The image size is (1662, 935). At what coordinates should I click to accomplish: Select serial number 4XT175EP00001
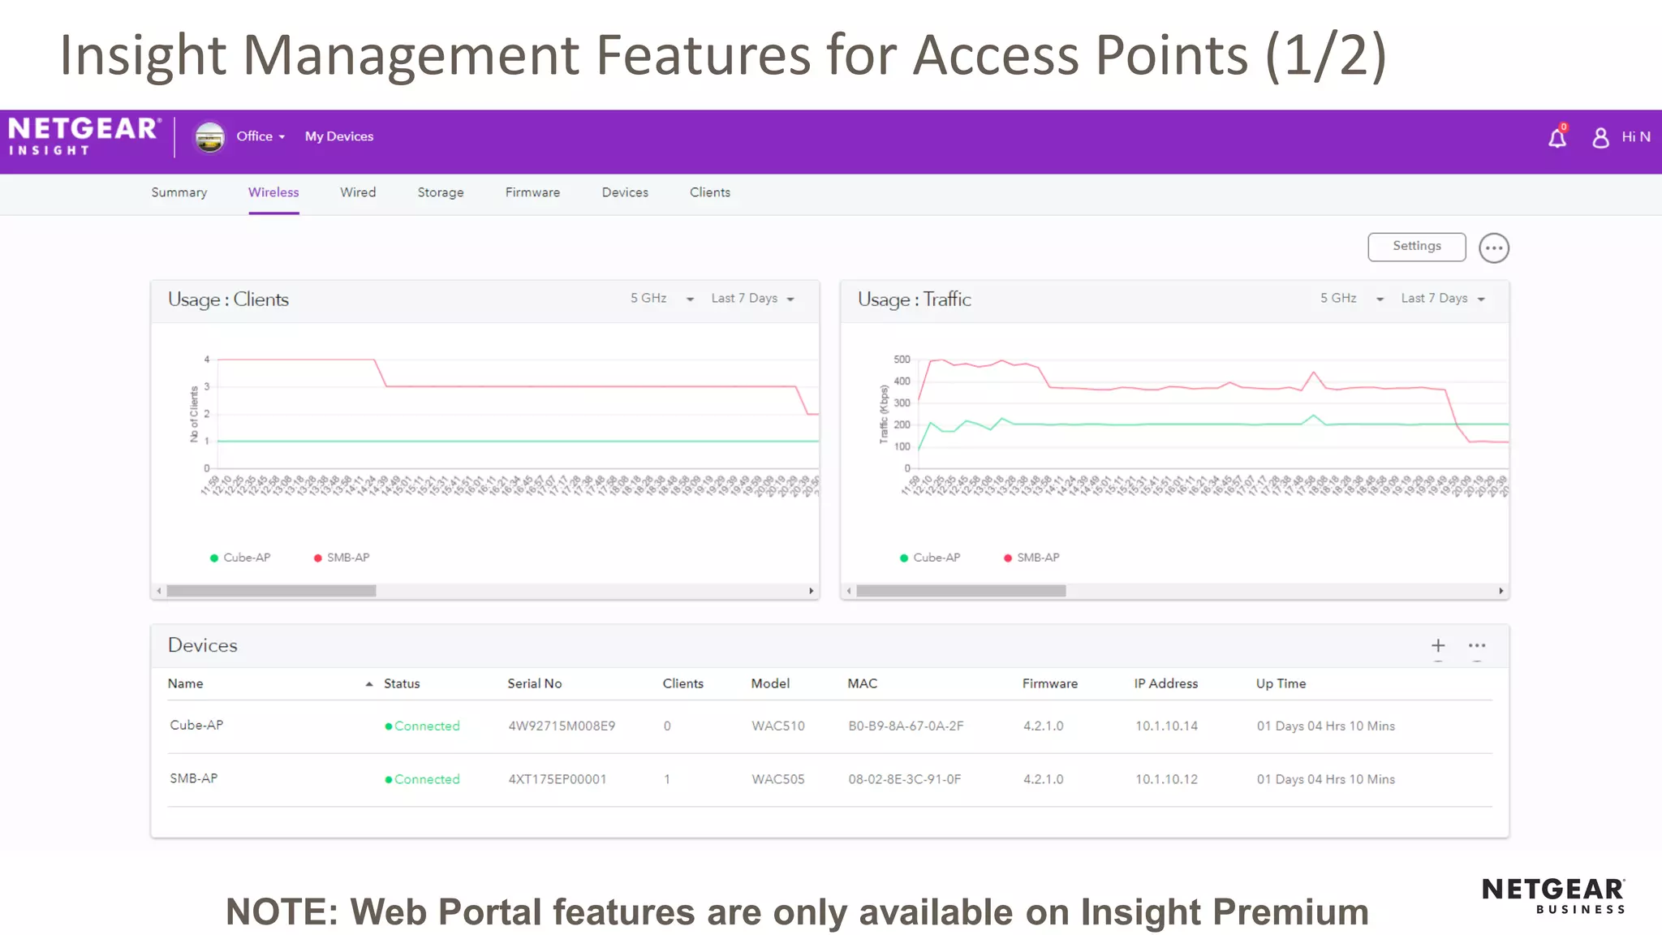coord(558,779)
